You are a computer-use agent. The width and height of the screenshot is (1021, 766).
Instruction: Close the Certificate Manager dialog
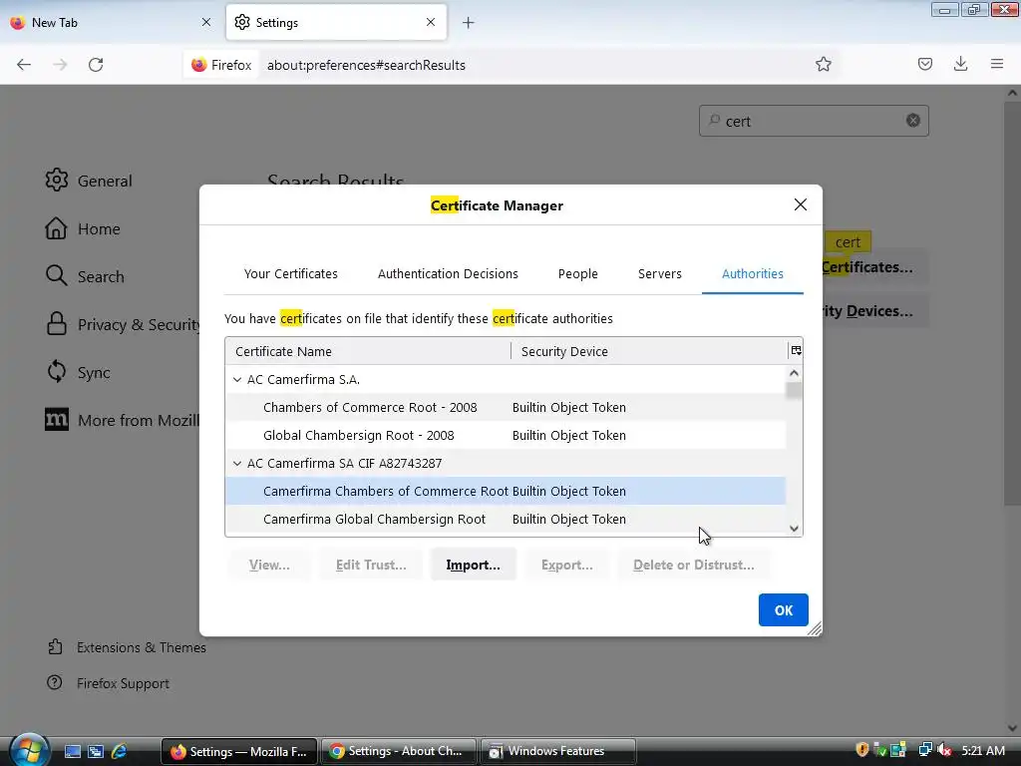pos(801,204)
